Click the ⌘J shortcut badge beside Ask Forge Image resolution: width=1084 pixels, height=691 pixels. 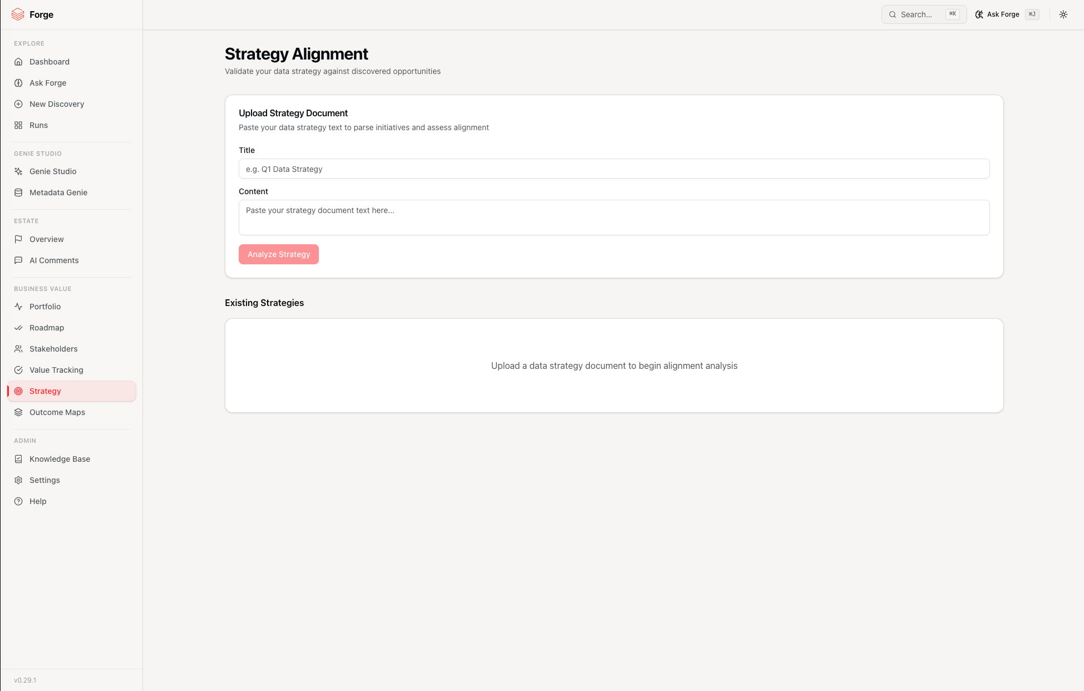[x=1032, y=14]
